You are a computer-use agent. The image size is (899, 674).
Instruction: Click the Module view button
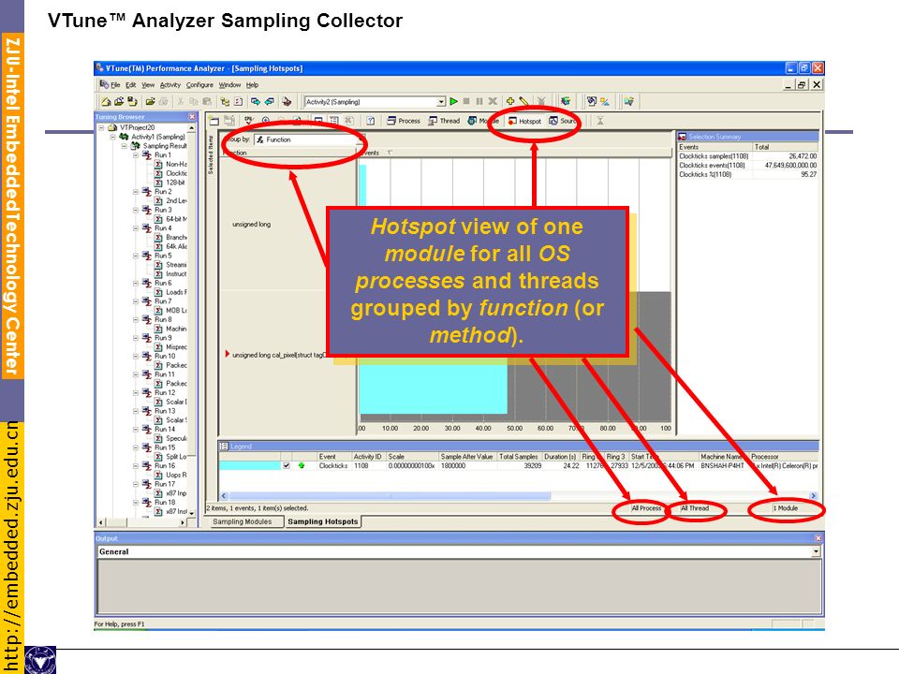483,121
